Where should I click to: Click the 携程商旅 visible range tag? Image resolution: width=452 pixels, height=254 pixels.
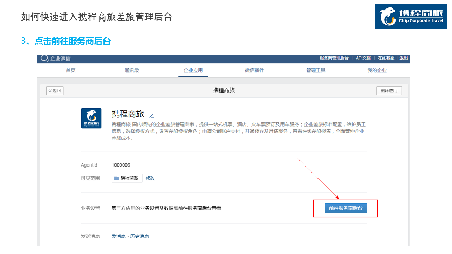coord(127,178)
